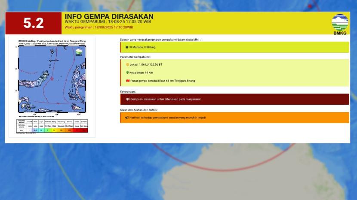Click the map icon beside Pusat gempa
The width and height of the screenshot is (357, 200).
pos(127,81)
